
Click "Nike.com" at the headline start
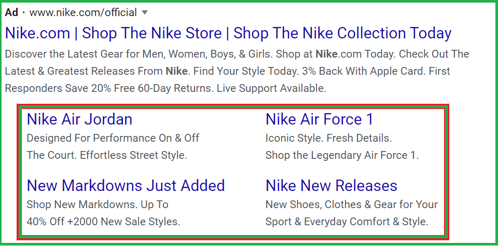[x=37, y=33]
